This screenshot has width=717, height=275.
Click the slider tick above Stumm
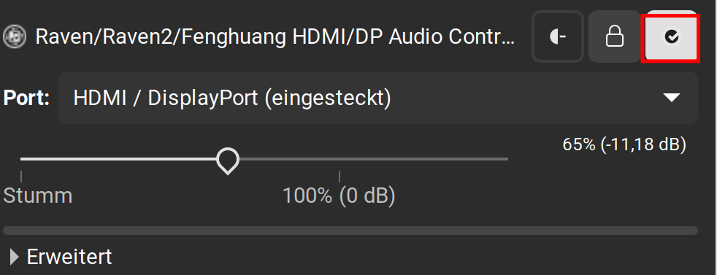(21, 177)
